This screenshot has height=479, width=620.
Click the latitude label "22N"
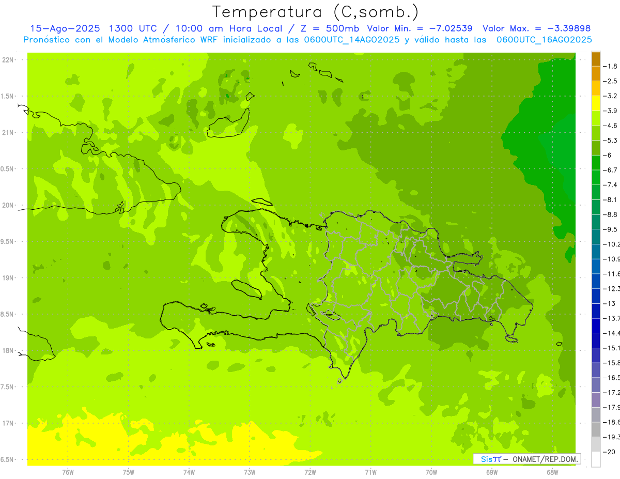pos(7,60)
